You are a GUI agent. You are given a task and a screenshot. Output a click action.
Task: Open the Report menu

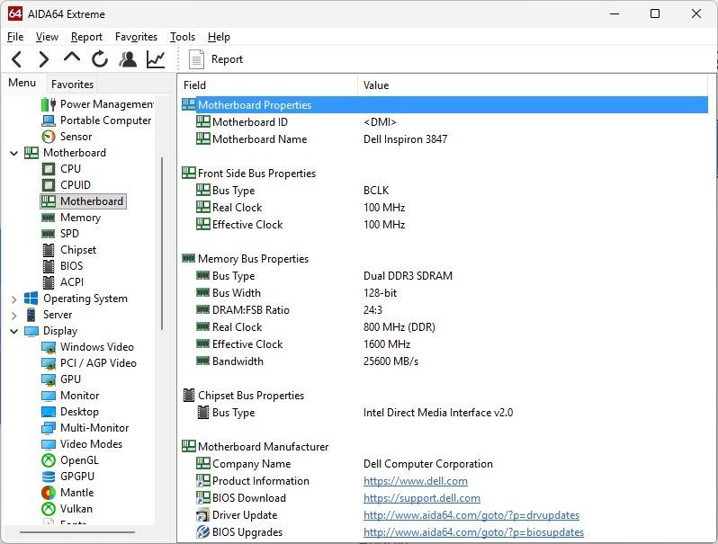(x=86, y=37)
